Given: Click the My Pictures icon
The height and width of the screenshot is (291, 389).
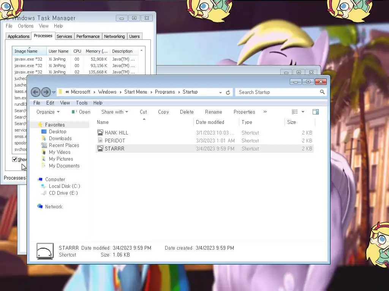Looking at the screenshot, I should [44, 159].
